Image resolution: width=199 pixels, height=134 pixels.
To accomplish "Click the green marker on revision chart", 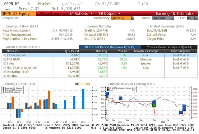I will [154, 105].
